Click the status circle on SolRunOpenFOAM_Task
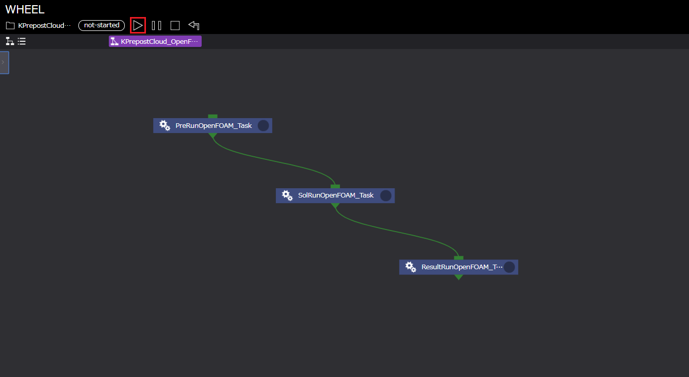Viewport: 689px width, 377px height. (x=386, y=195)
